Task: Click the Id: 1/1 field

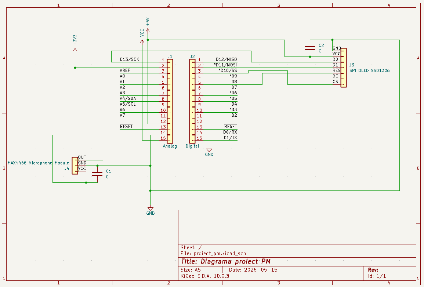Action: [377, 276]
